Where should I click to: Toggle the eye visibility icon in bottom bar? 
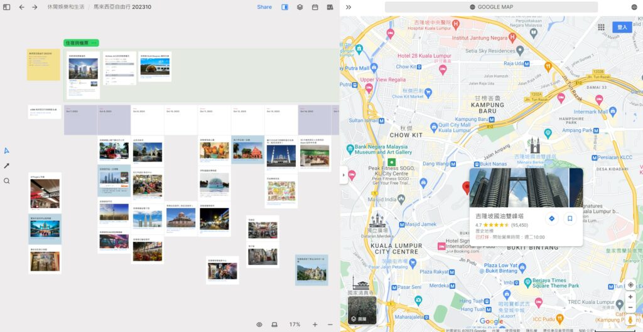coord(259,324)
